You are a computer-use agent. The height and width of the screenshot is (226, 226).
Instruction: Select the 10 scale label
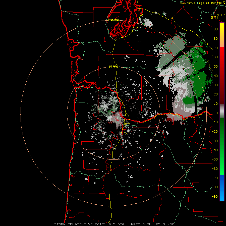(216, 104)
